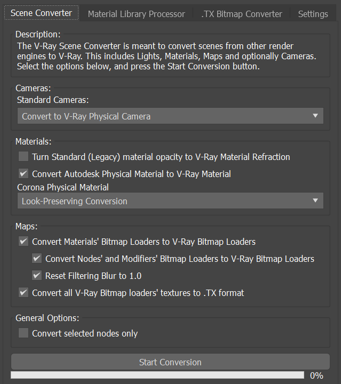341x384 pixels.
Task: Enable Standard (Legacy) opacity to Refraction checkbox
Action: click(x=23, y=156)
